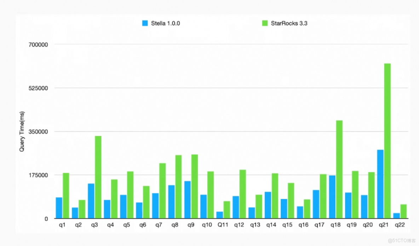Click the blue Stella legend color square
Viewport: 419px width, 246px height.
coord(145,23)
